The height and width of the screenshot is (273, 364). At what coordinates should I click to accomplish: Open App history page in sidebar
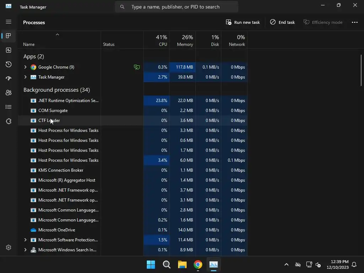9,64
